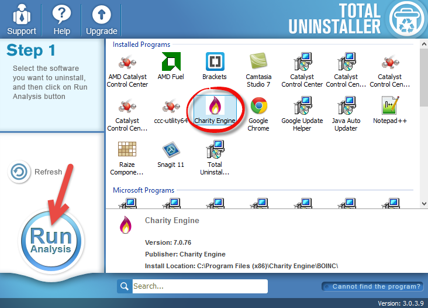This screenshot has height=308, width=428.
Task: Click the search magnifier icon
Action: point(125,286)
